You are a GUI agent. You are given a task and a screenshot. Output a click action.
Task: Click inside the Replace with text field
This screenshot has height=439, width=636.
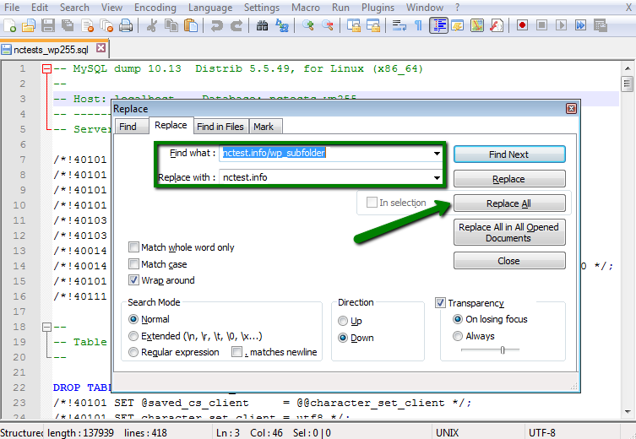coord(325,177)
